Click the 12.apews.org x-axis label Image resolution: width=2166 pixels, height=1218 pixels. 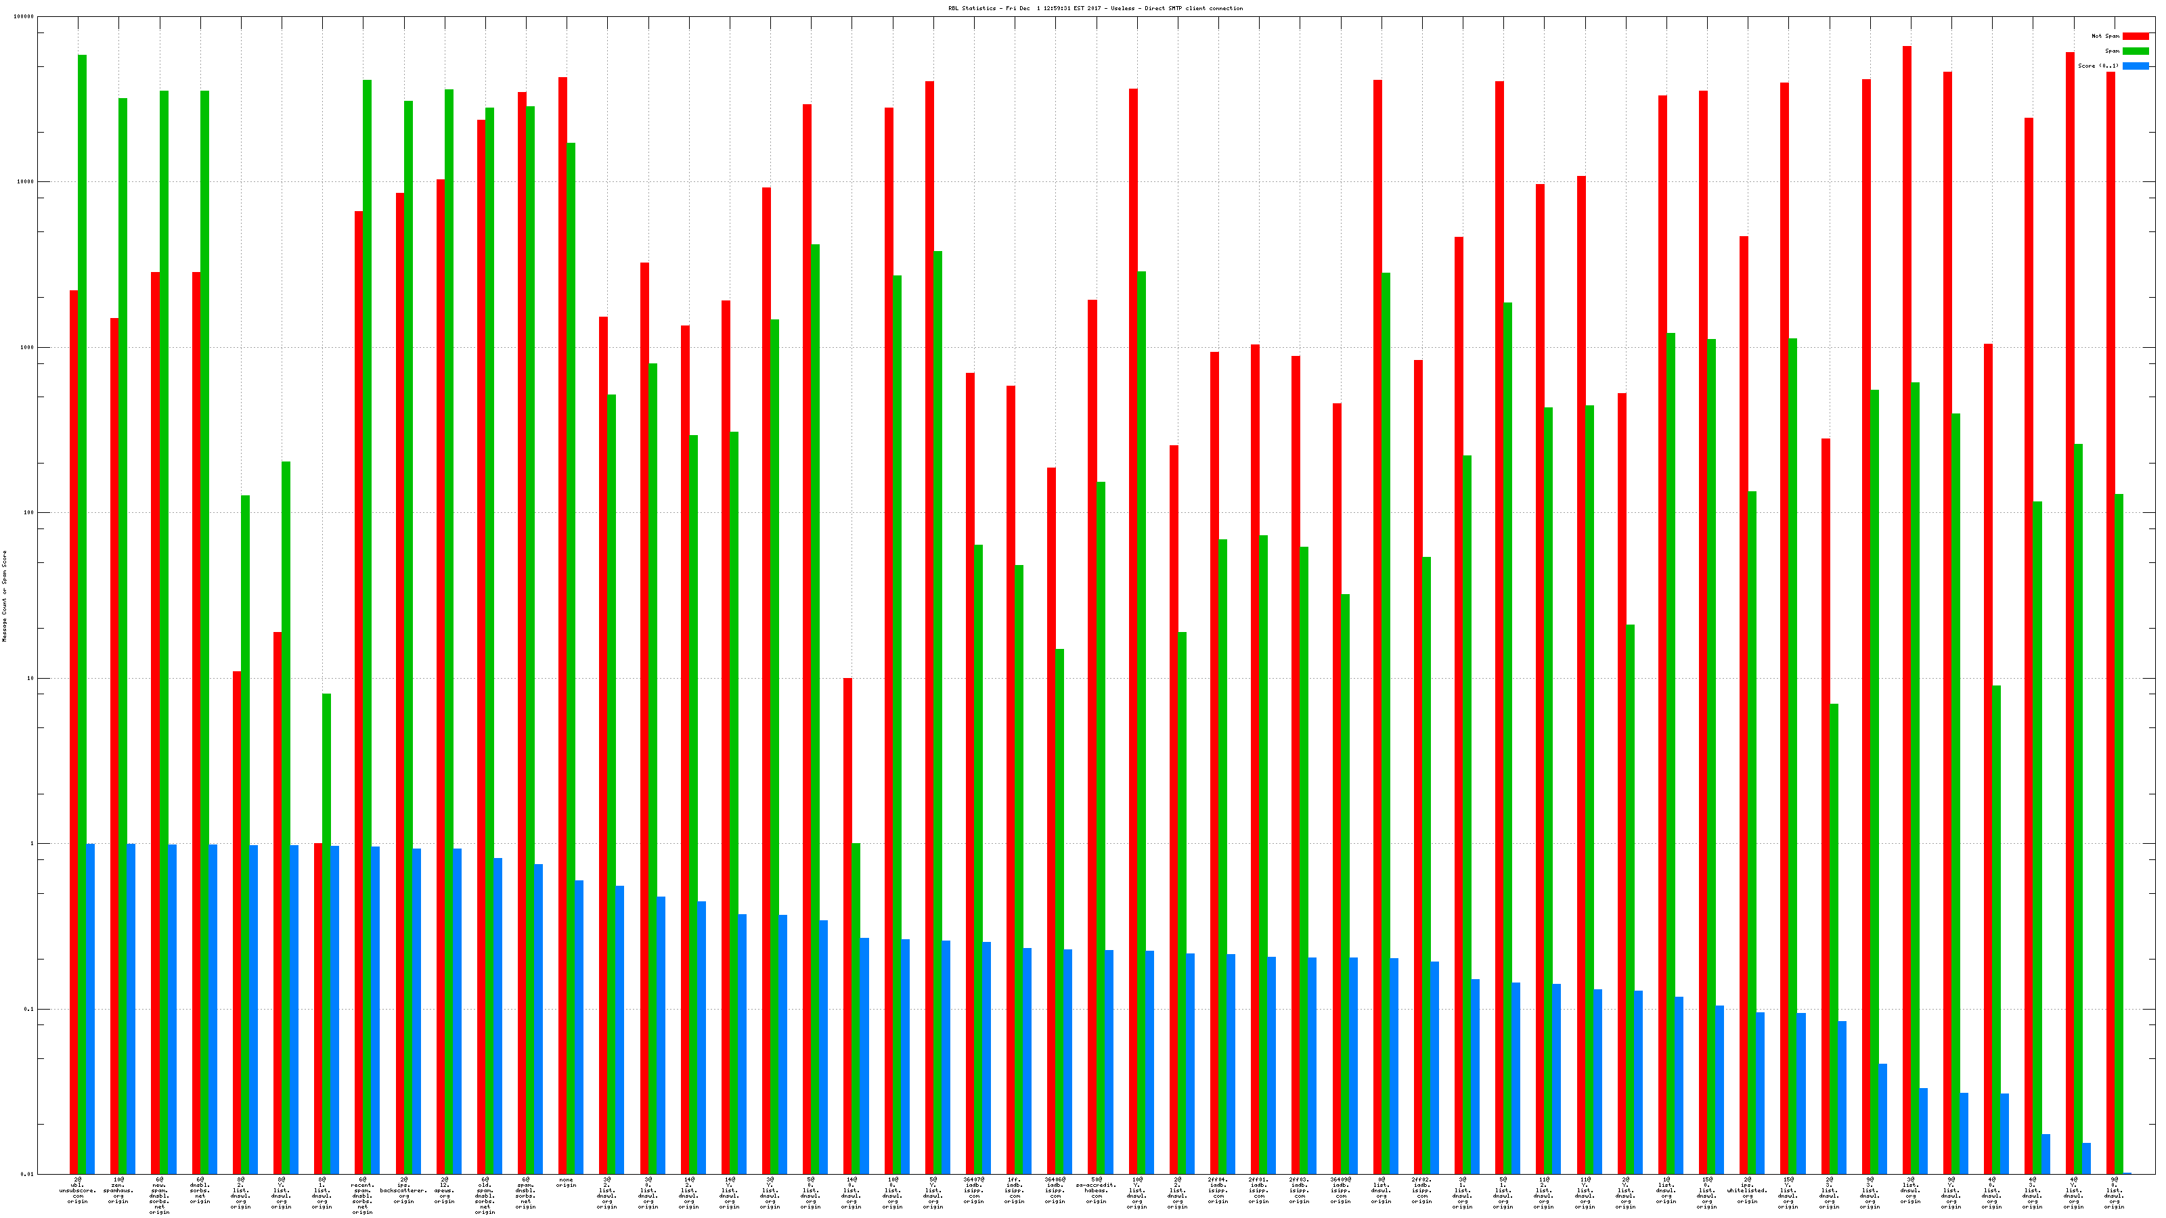point(444,1190)
